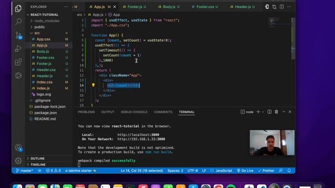Click the feedback icon in status bar

[x=281, y=171]
